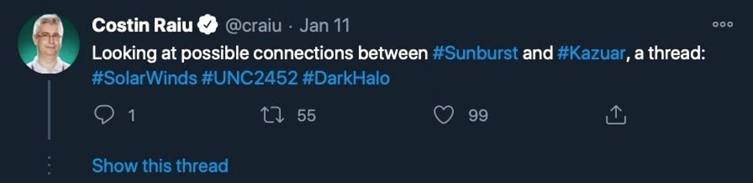Click Show this thread link

click(x=160, y=166)
